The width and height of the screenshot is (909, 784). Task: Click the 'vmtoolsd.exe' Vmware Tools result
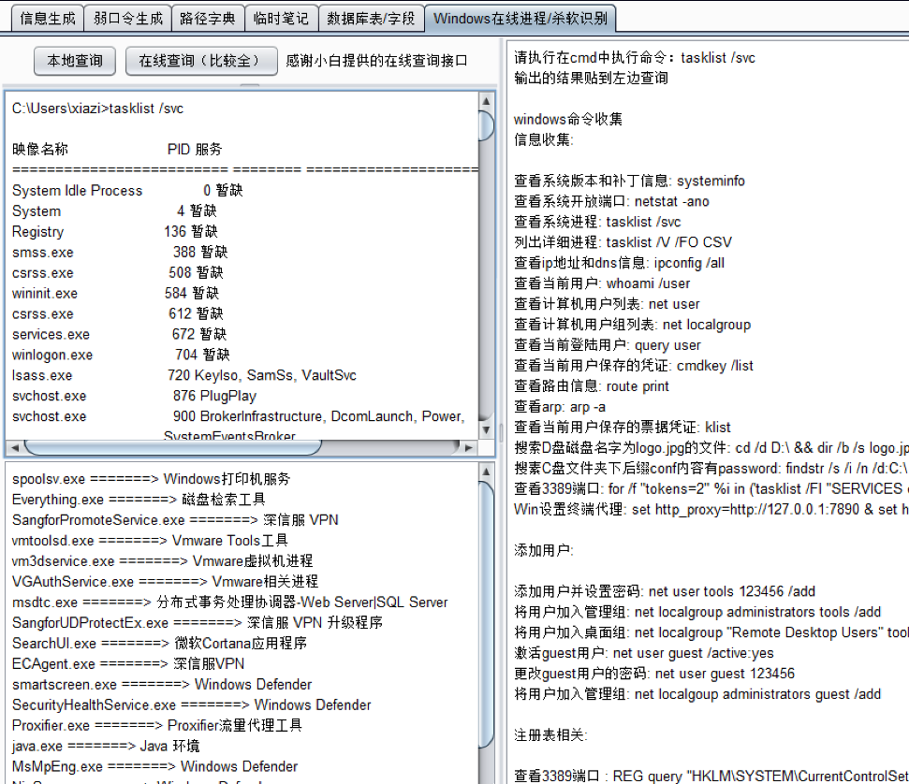[x=150, y=541]
